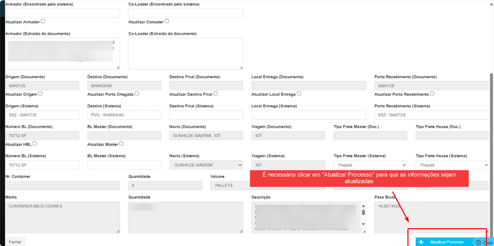Image resolution: width=494 pixels, height=246 pixels.
Task: Click the Tipo Frete House (Doc.) field
Action: (452, 136)
